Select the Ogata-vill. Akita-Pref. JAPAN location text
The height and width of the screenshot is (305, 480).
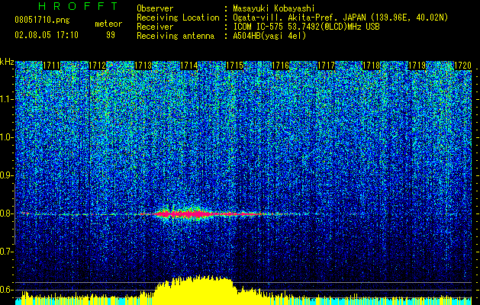(x=340, y=18)
